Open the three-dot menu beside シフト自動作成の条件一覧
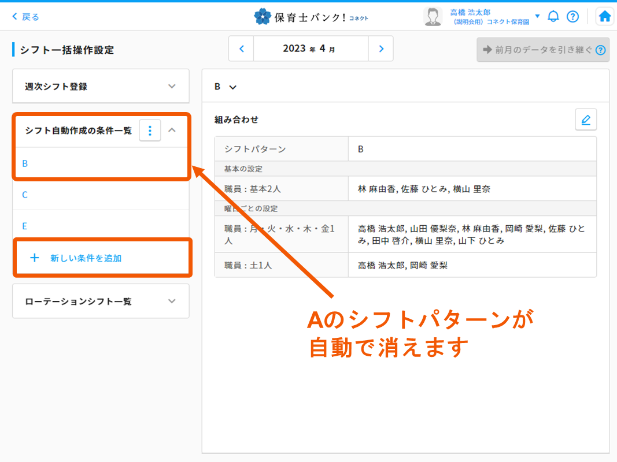 pyautogui.click(x=150, y=131)
